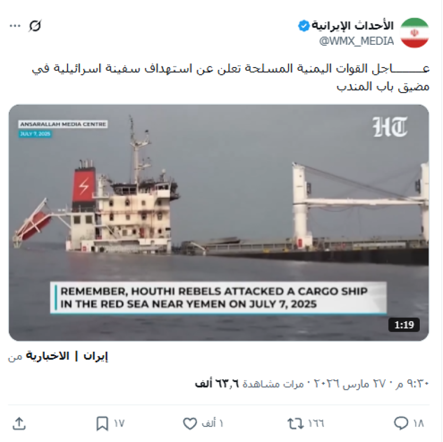Open the @WMX_MEDIA handle link

356,41
